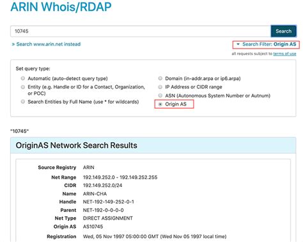Viewport: 303px width, 242px height.
Task: Click the Handle value NET-192-149-252-0-1
Action: point(109,202)
